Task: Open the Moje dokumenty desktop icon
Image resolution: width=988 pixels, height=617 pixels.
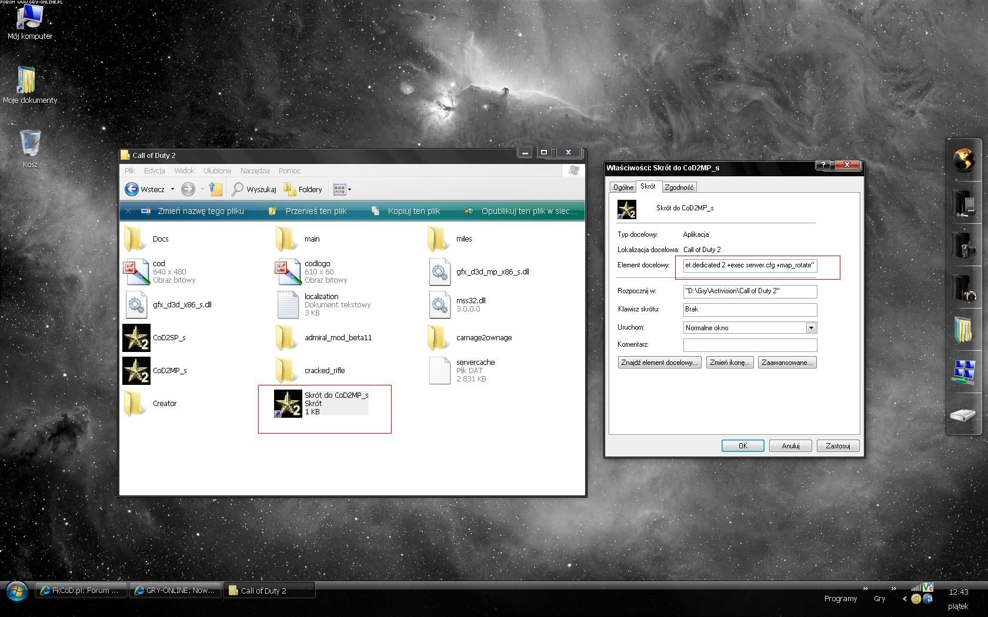Action: (x=29, y=85)
